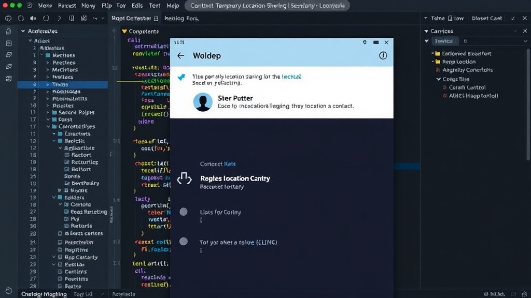Image resolution: width=531 pixels, height=298 pixels.
Task: Open the dropdown chevron on the Carvices filter row
Action: [x=525, y=41]
